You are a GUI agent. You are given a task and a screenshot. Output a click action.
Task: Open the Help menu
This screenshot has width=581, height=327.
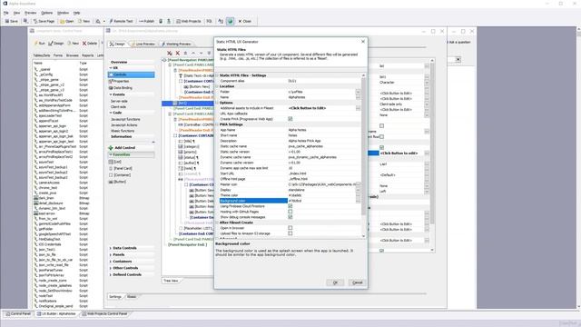(x=76, y=13)
